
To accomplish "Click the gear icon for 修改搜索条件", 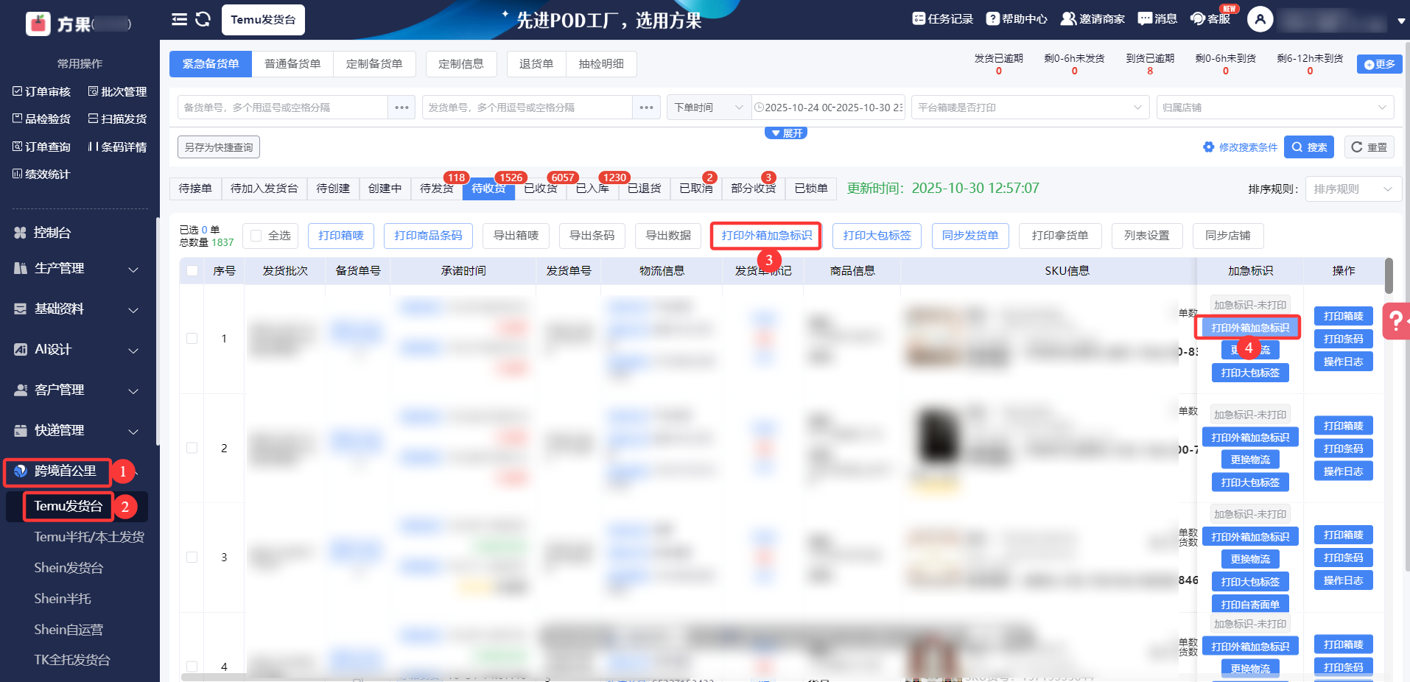I will click(x=1209, y=147).
